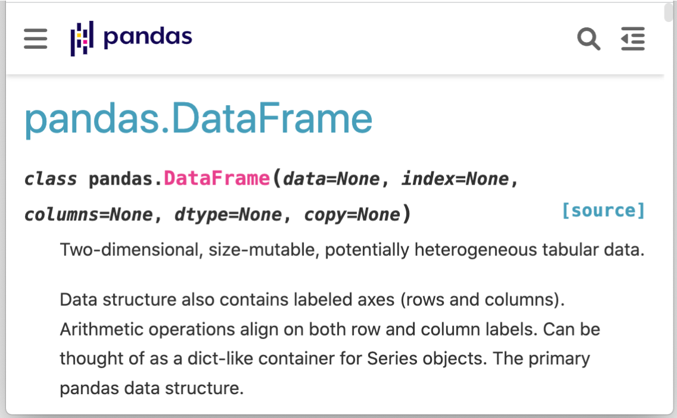This screenshot has width=677, height=418.
Task: Open the [source] link
Action: 603,211
